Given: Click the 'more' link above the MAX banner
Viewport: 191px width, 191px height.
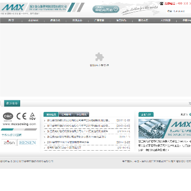Looking at the screenshot, I should [x=184, y=115].
